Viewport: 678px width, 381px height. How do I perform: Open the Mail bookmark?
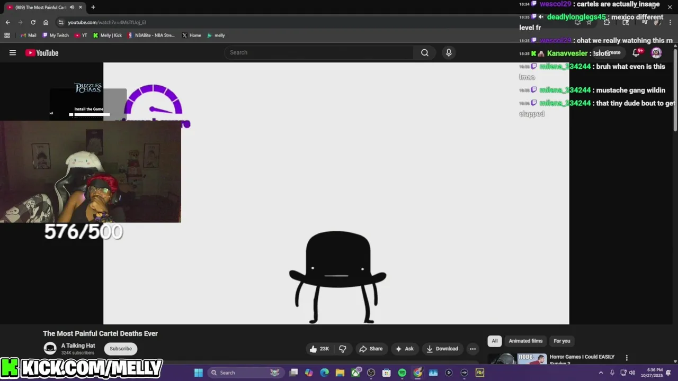28,35
